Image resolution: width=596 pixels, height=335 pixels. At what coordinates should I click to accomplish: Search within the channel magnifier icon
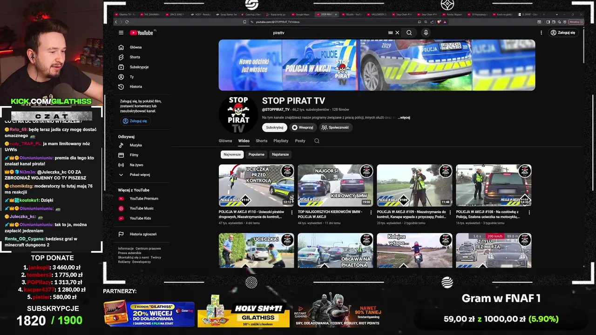point(317,141)
